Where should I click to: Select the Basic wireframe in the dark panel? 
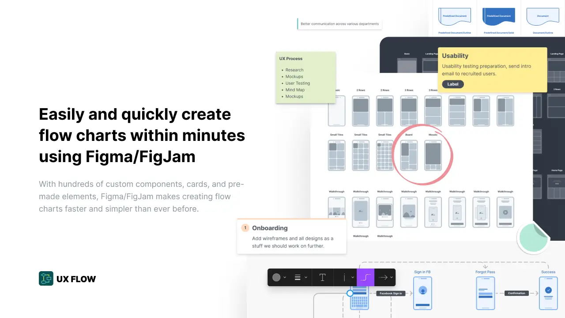point(407,66)
